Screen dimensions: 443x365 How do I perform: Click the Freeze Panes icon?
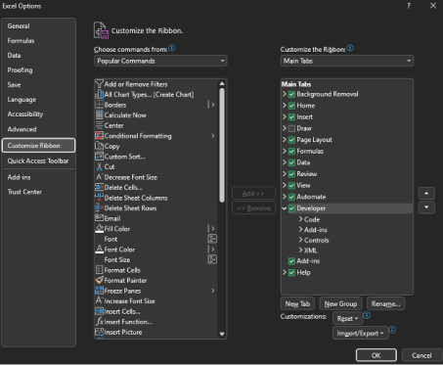point(99,291)
